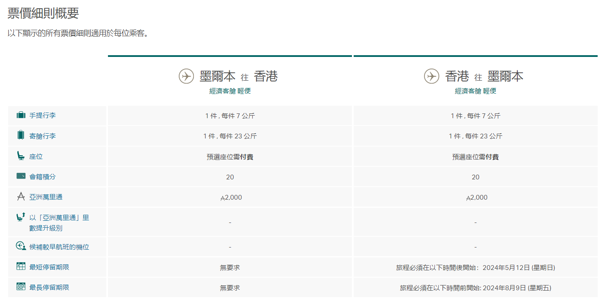This screenshot has width=605, height=304.
Task: Open 經濟客艙 輕便 link under 香港 往 墨爾本
Action: tap(475, 91)
